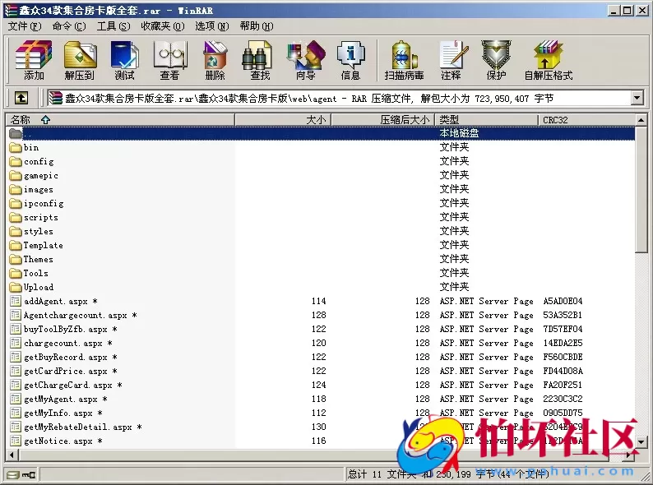Select buyToolByZfb.aspx file
The width and height of the screenshot is (653, 485).
coord(63,330)
